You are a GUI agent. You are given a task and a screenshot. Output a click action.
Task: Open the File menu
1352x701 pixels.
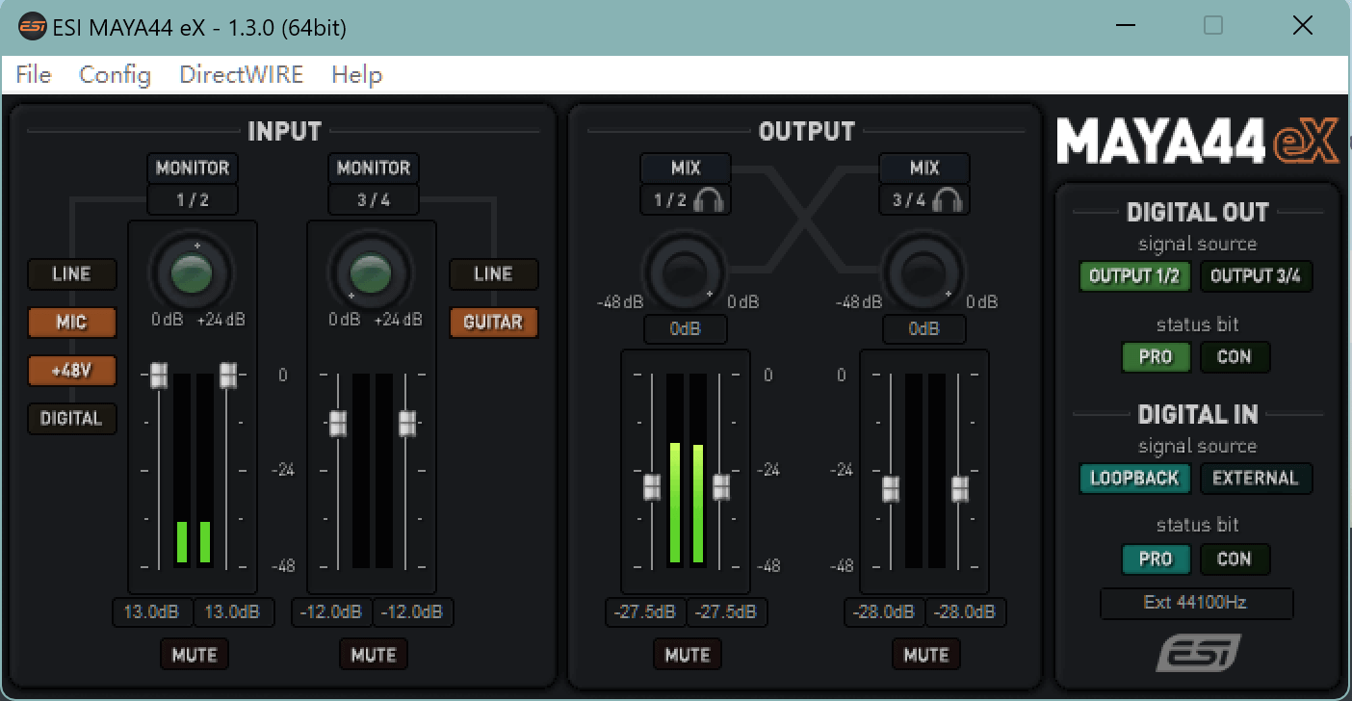tap(34, 74)
